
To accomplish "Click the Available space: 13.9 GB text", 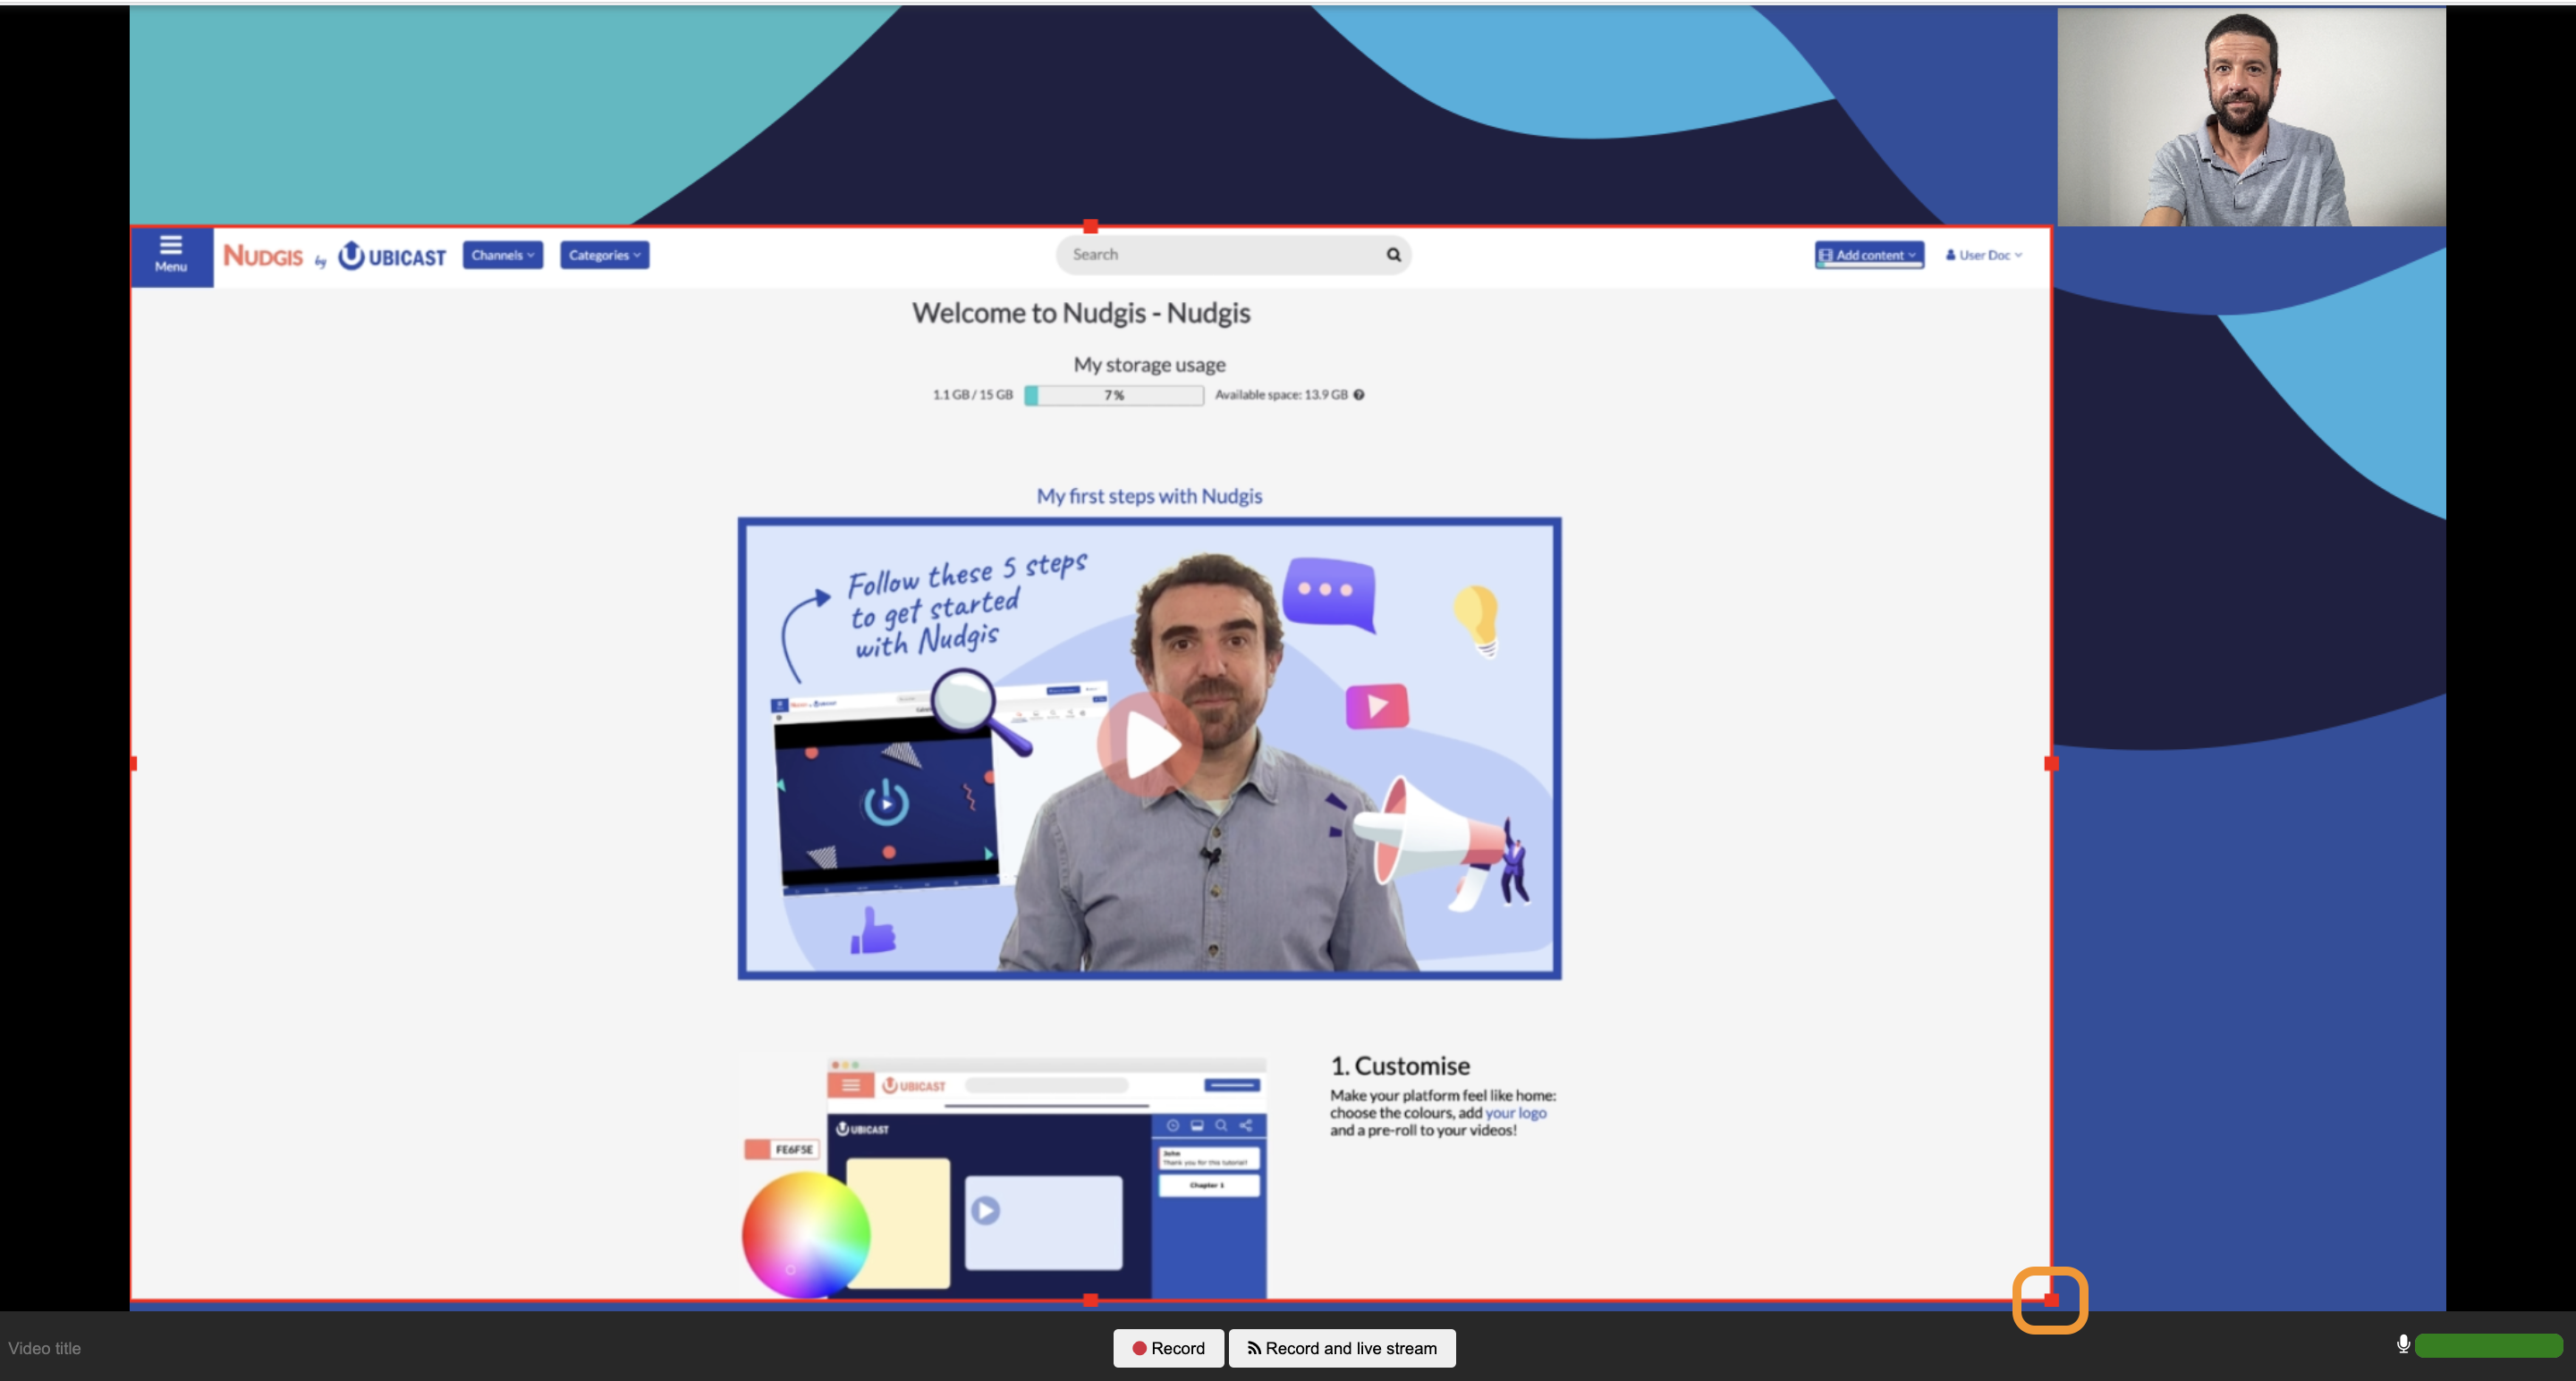I will point(1281,395).
